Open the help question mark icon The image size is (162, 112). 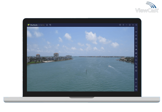tap(120, 25)
